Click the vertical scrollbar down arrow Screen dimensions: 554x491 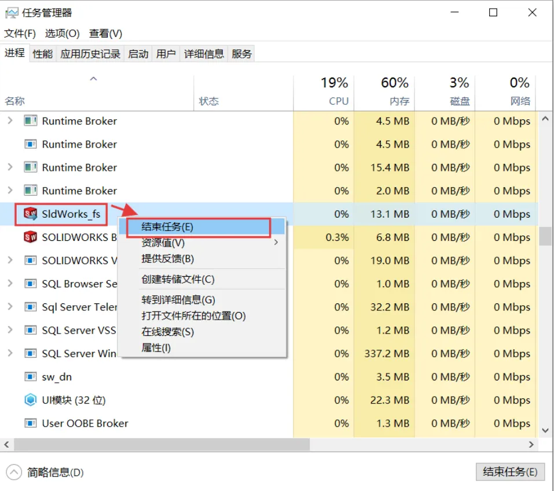tap(545, 431)
